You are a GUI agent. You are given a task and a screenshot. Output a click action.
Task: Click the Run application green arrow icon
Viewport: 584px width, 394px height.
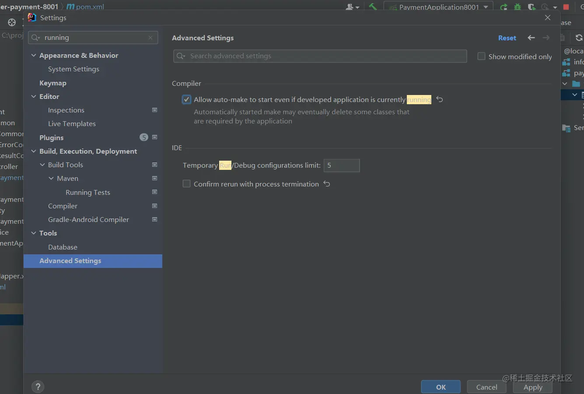pyautogui.click(x=504, y=7)
